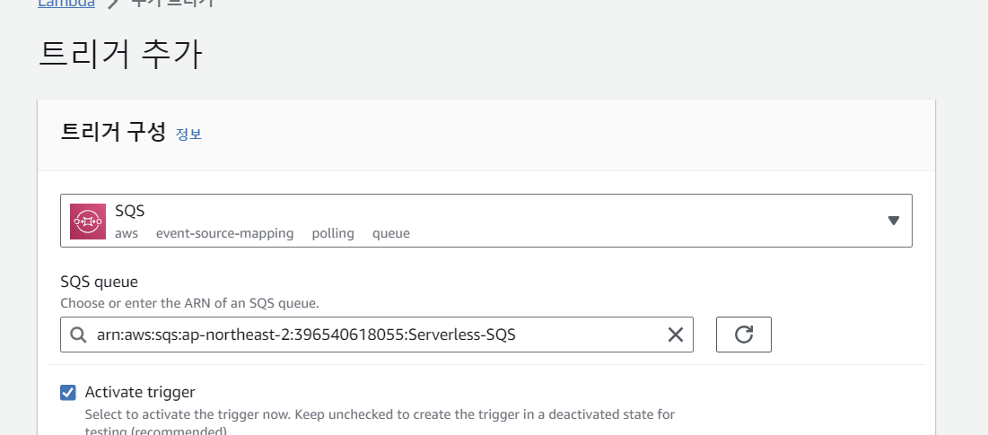Click the search magnifier icon in queue field

tap(78, 335)
